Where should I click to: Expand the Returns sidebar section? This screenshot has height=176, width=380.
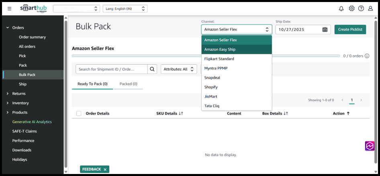(8, 94)
